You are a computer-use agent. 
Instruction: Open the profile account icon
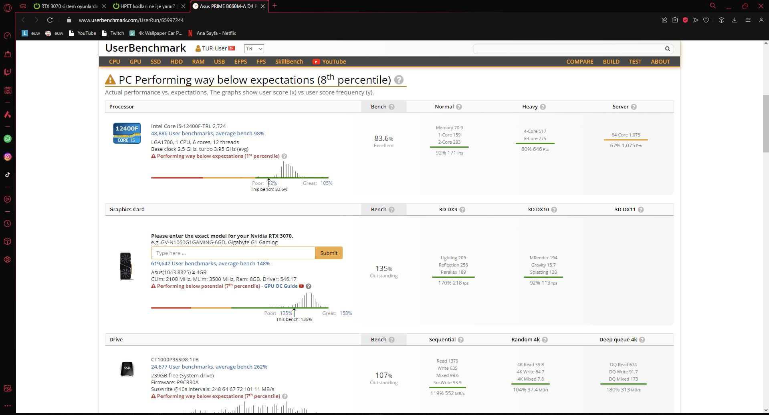(x=761, y=20)
